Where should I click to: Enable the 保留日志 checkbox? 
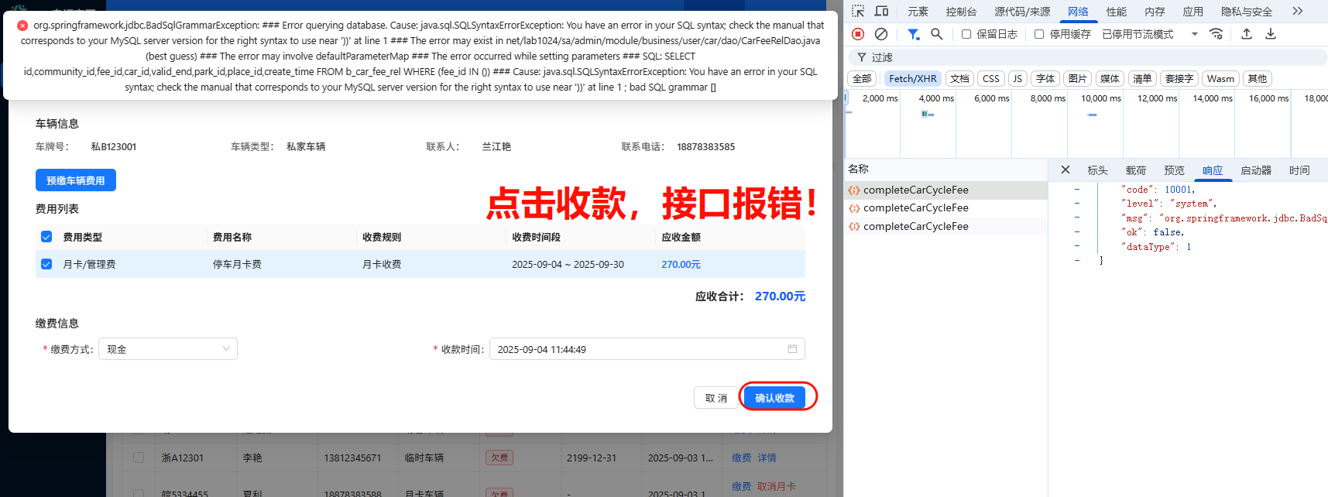pos(966,34)
